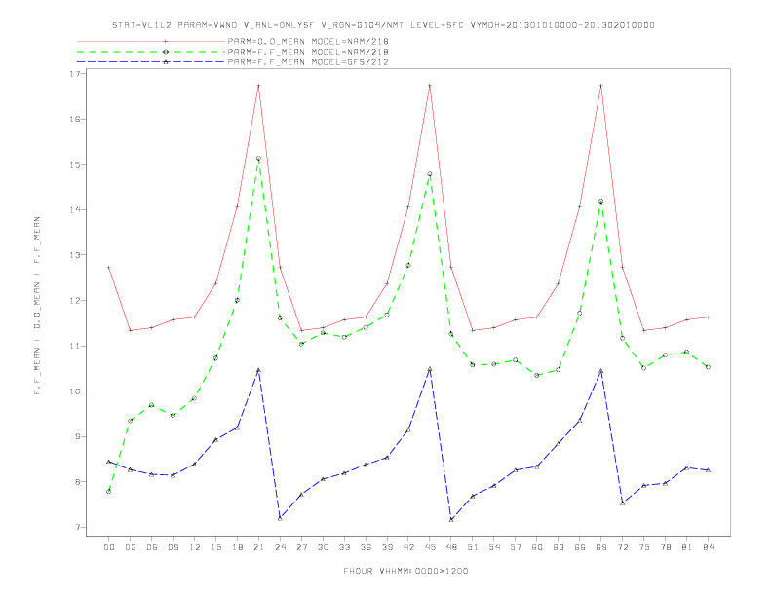This screenshot has height=596, width=772.
Task: Click the x-axis tick label 12
Action: point(195,547)
